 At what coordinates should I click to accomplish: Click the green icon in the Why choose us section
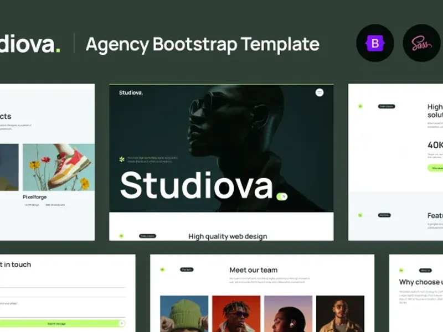[x=401, y=271]
